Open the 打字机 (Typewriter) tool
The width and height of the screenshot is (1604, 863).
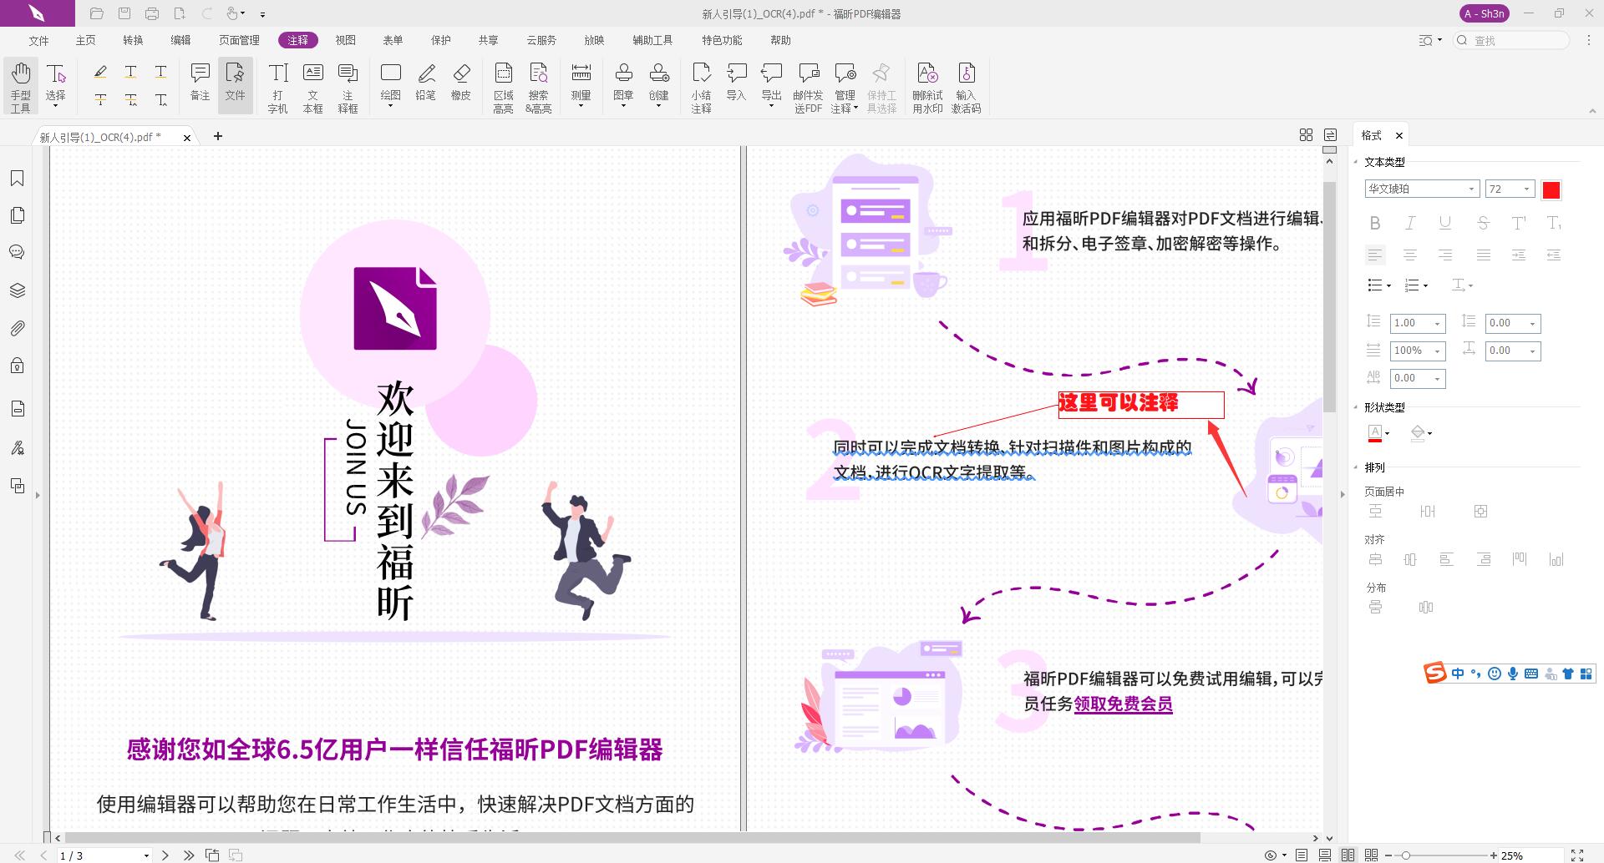[278, 84]
